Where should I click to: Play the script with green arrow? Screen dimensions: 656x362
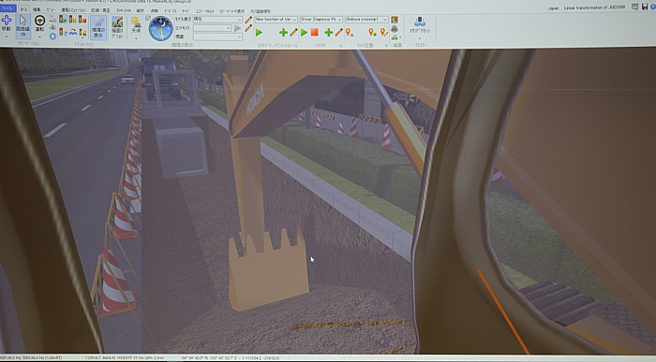(259, 32)
